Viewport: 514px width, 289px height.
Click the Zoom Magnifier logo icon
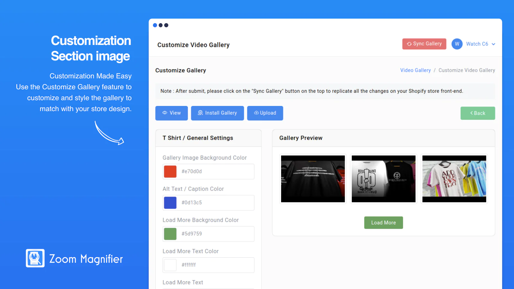(35, 258)
